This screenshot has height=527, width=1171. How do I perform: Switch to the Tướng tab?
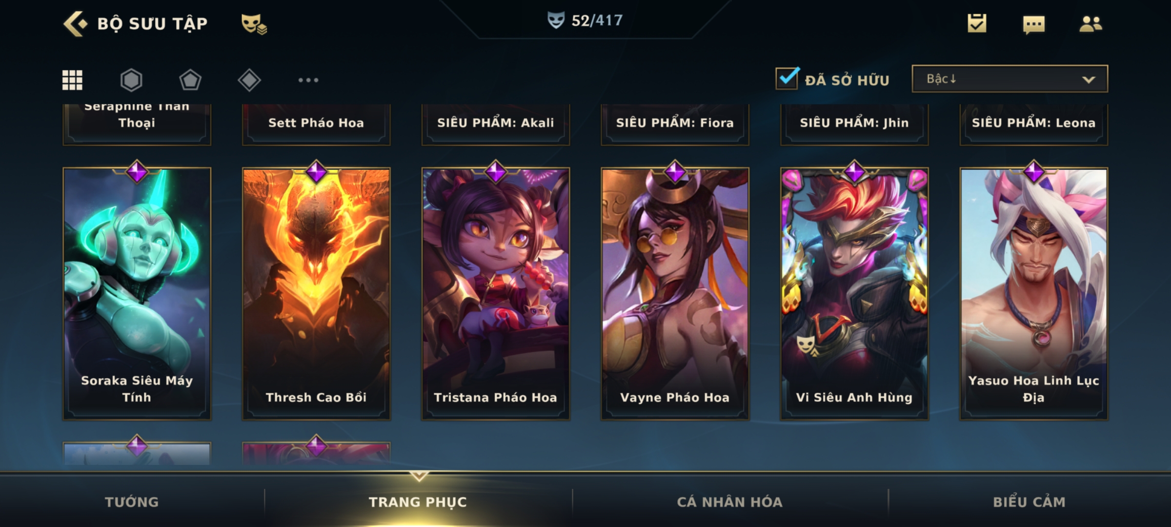tap(132, 502)
